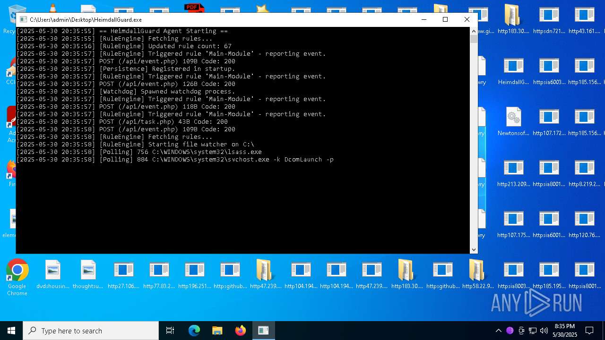This screenshot has width=605, height=340.
Task: Select the http58.22.9... folder on desktop
Action: pyautogui.click(x=478, y=275)
